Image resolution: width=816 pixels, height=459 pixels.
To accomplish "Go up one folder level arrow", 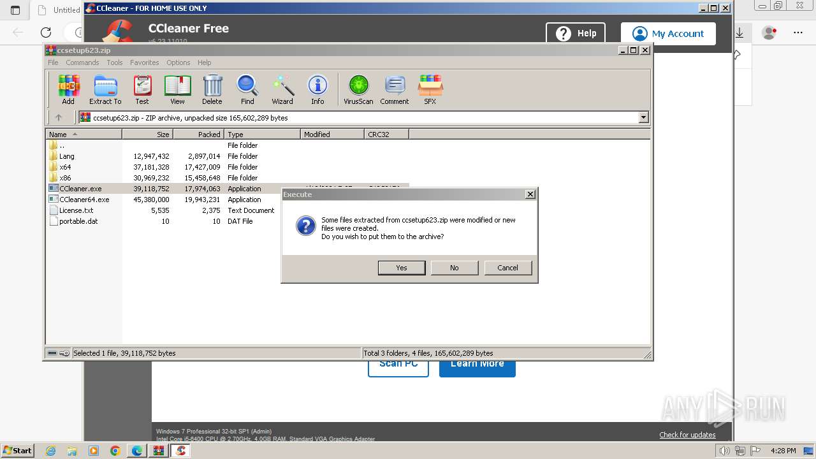I will (x=59, y=117).
